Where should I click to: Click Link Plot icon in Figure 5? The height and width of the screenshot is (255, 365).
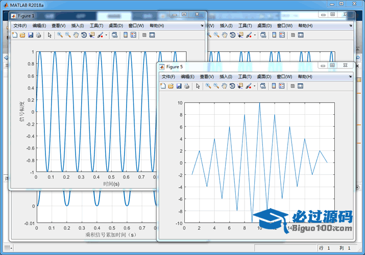click(x=263, y=86)
